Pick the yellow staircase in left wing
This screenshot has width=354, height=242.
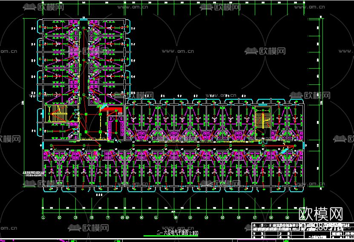tap(56, 114)
